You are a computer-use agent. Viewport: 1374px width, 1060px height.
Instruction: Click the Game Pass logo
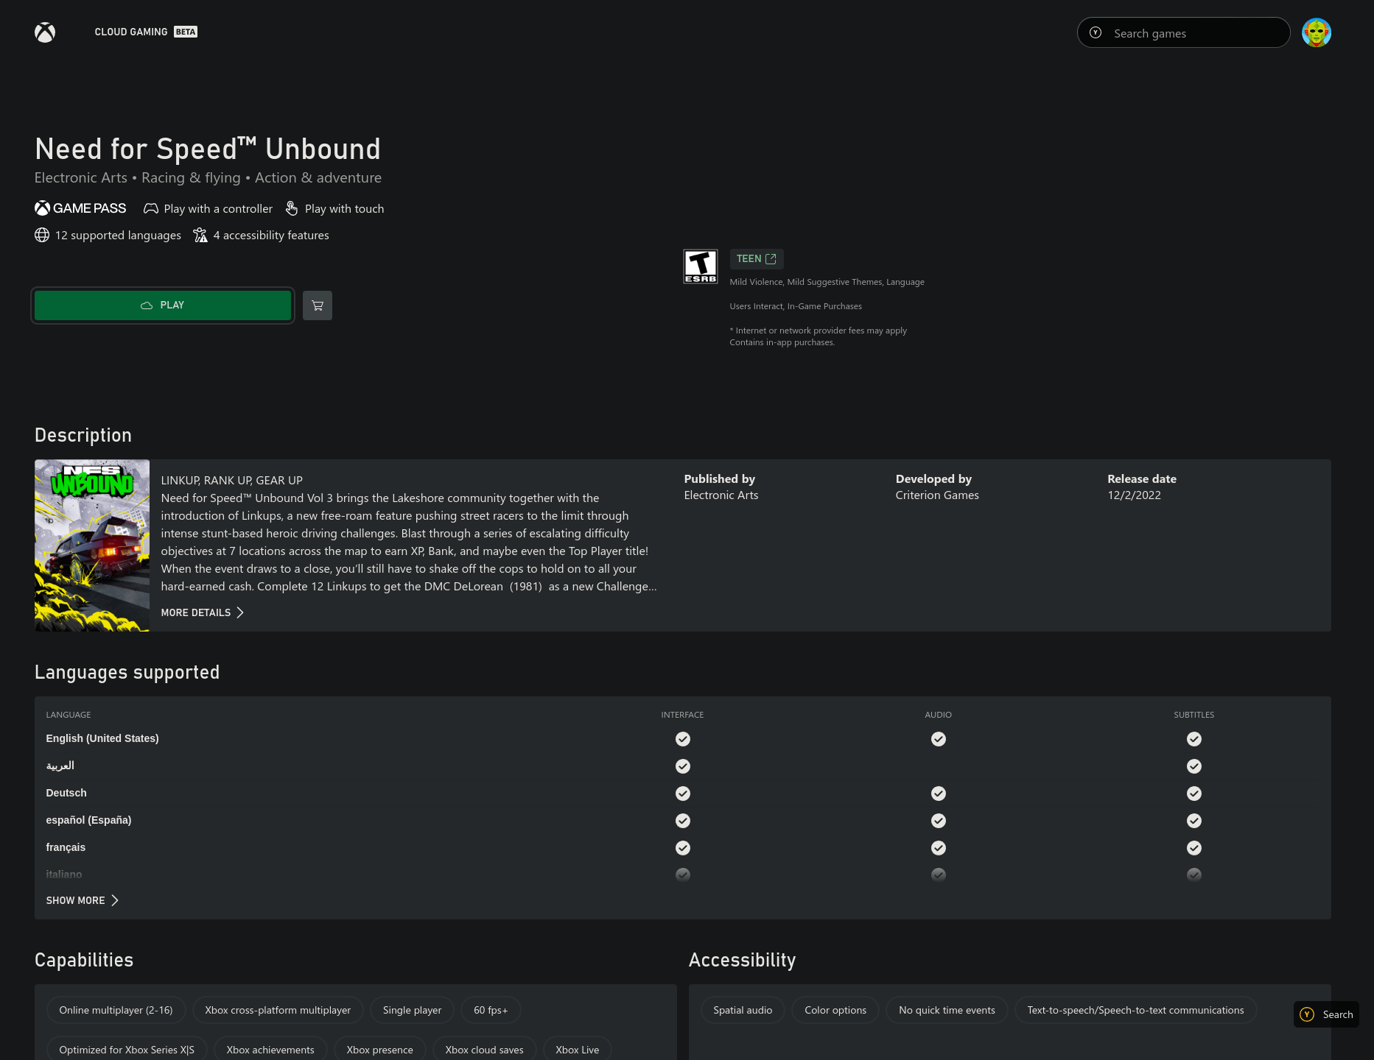pyautogui.click(x=80, y=208)
